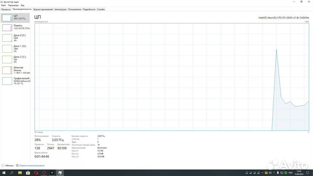Collapse Task Manager with Меньше button

[x=7, y=166]
